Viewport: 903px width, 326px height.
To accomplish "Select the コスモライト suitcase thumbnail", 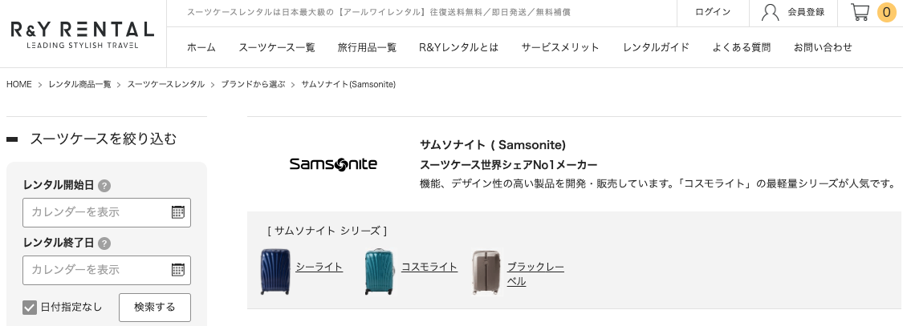I will coord(380,272).
